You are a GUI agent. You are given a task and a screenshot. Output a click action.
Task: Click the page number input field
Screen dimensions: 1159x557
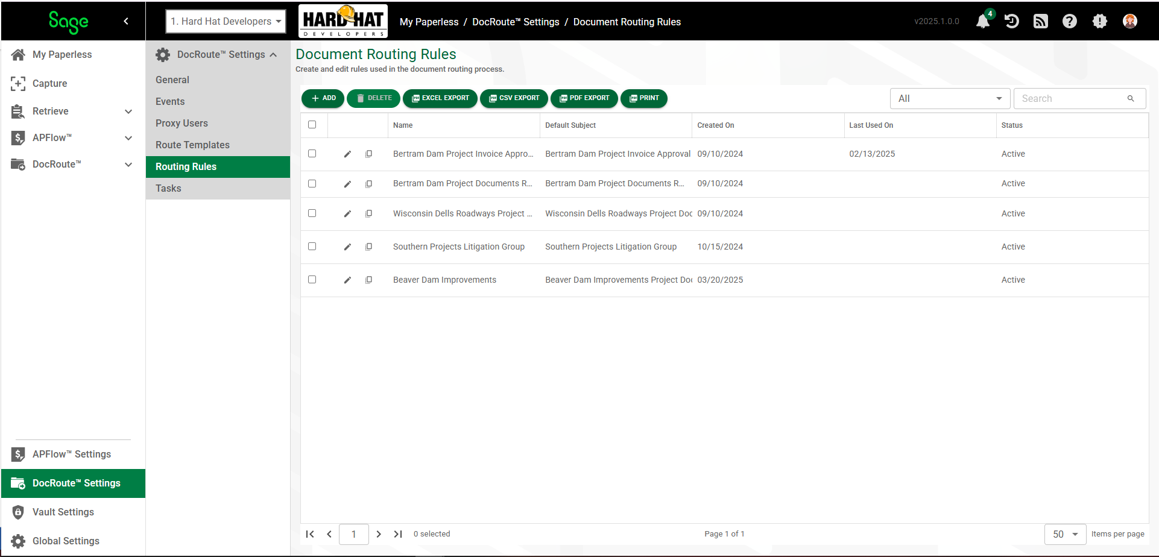coord(354,534)
